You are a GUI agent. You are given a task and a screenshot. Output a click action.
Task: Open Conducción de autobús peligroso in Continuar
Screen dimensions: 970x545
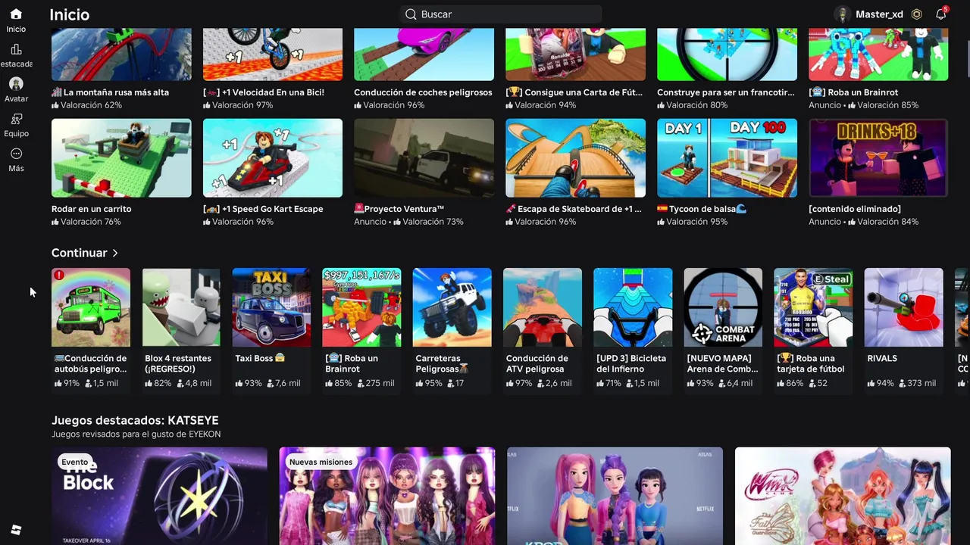pos(91,329)
